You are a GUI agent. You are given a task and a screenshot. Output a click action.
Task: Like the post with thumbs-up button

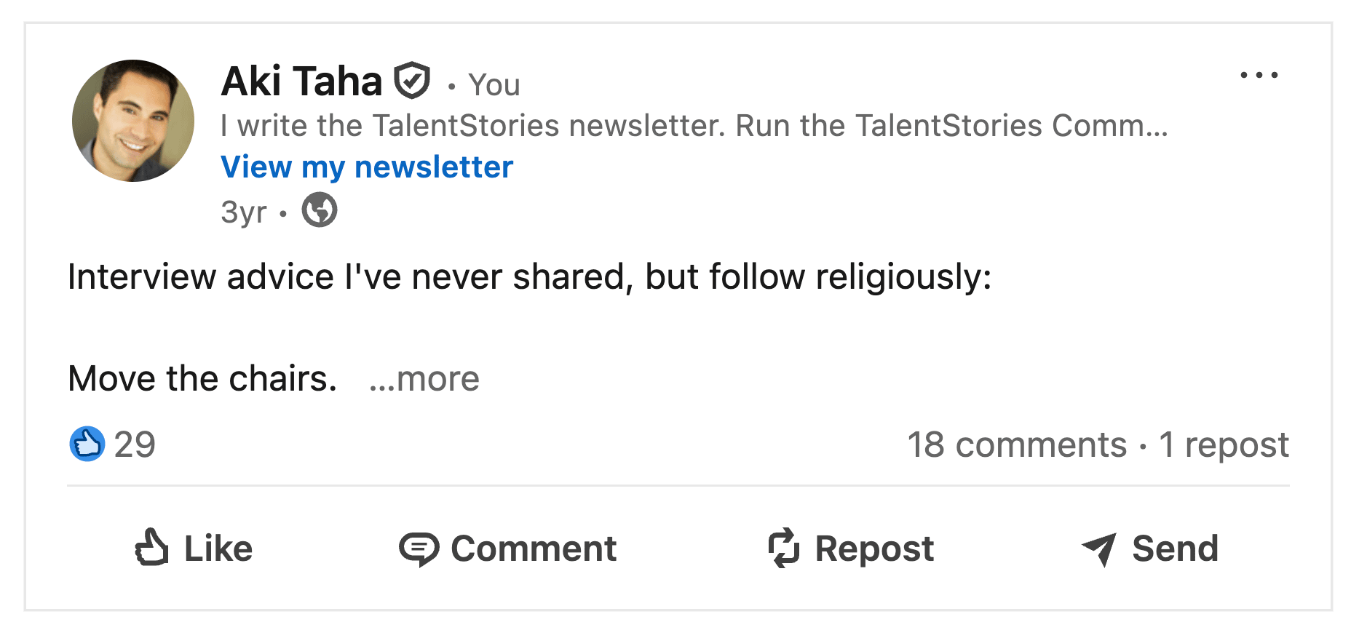194,548
